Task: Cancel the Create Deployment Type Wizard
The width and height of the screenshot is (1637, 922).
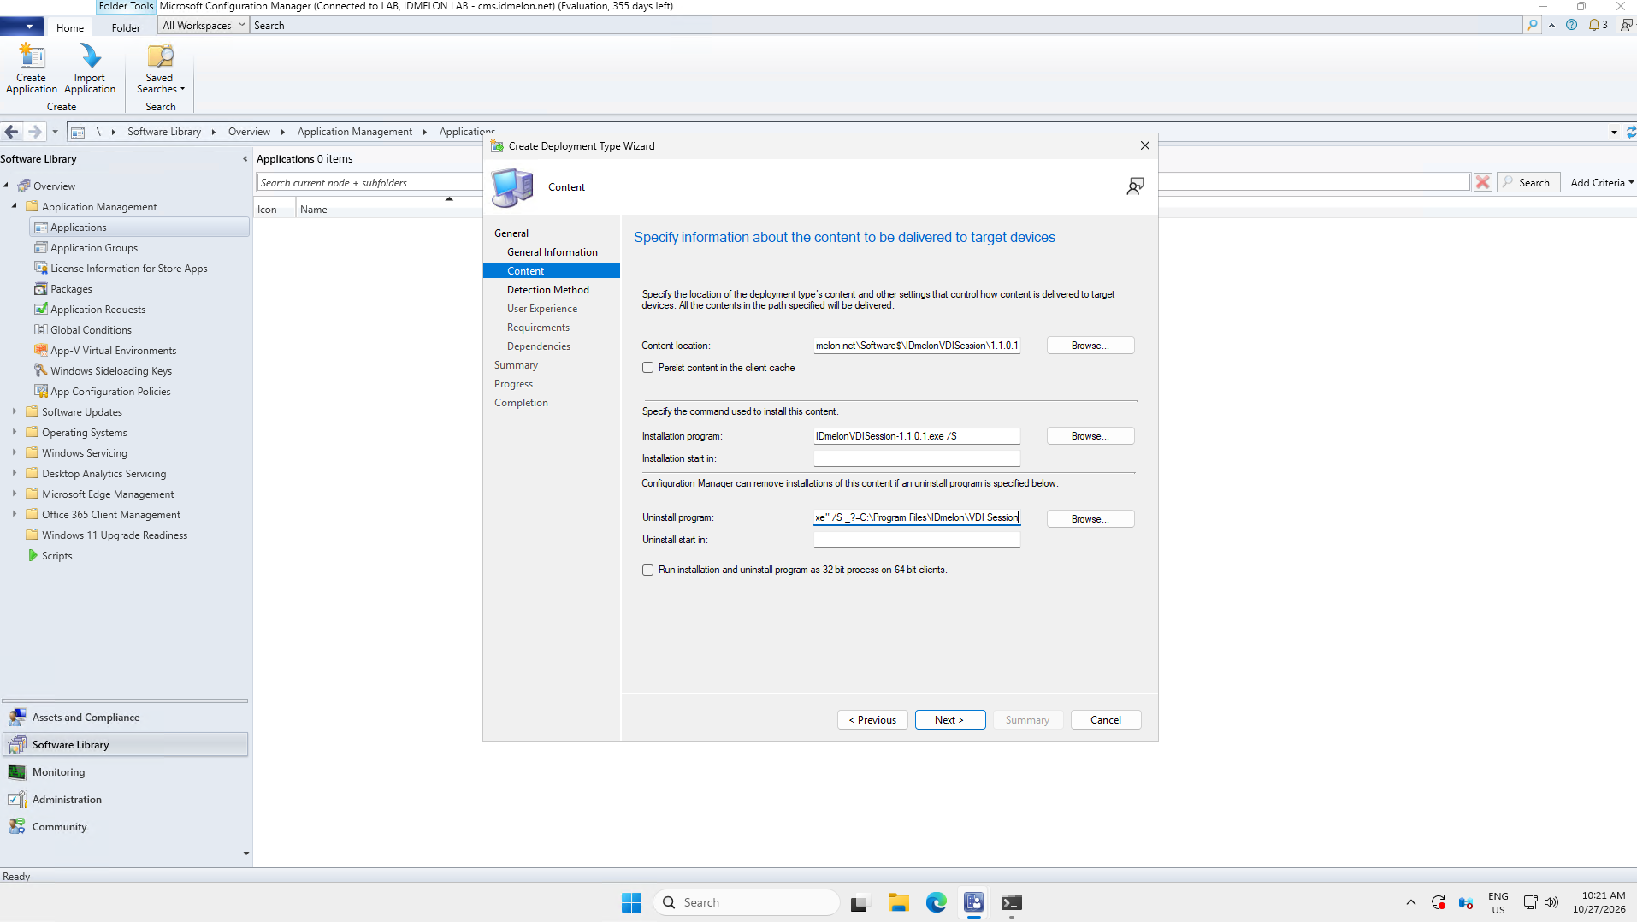Action: click(1105, 719)
